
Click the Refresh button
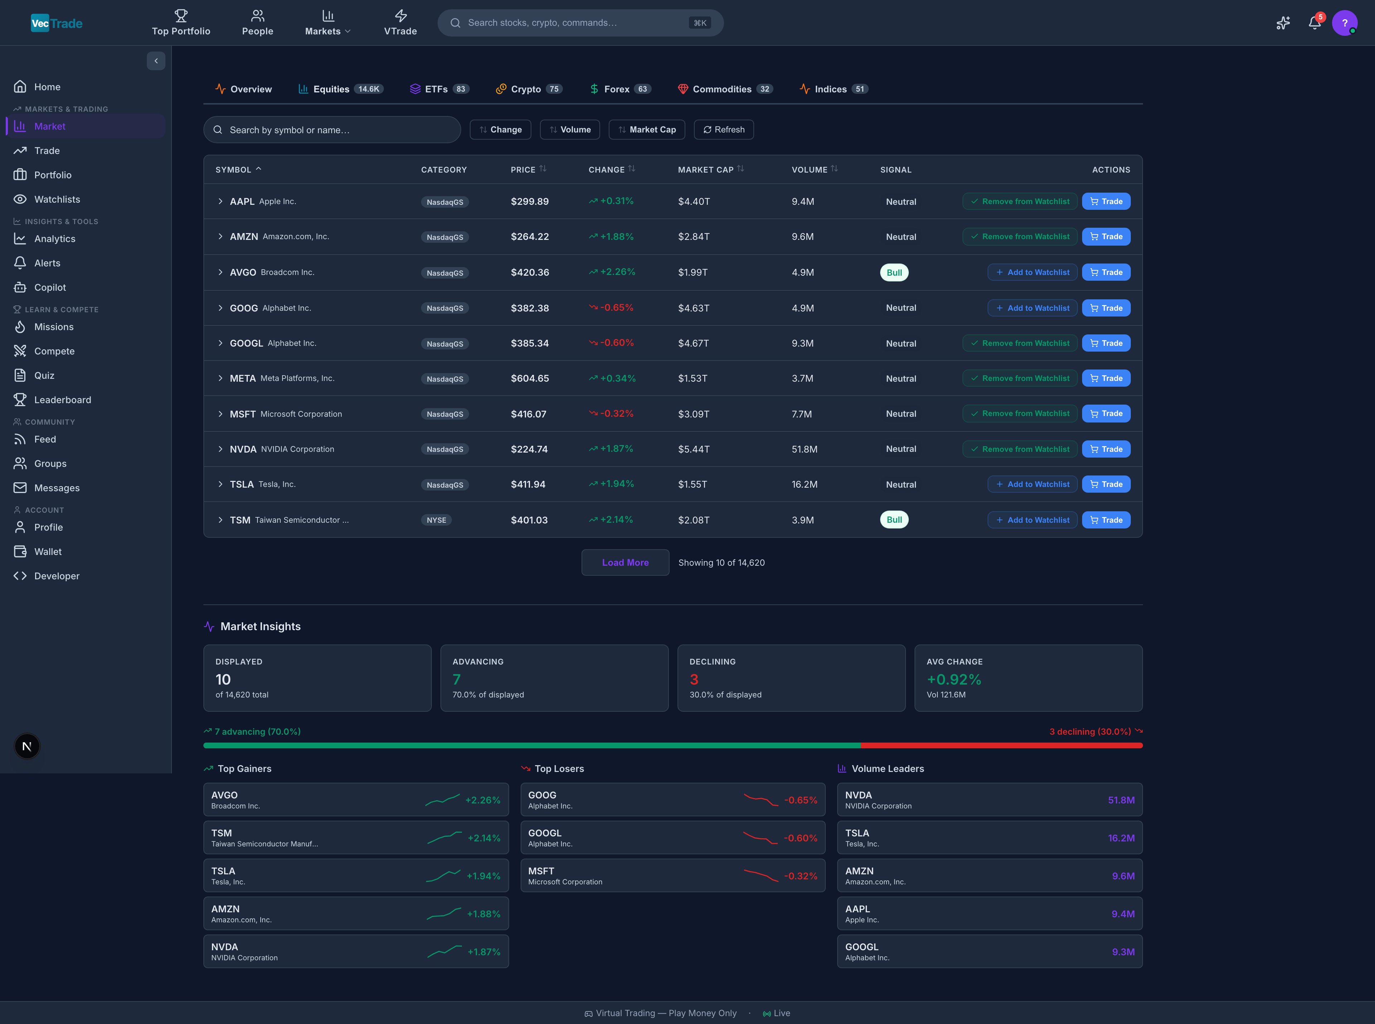723,130
